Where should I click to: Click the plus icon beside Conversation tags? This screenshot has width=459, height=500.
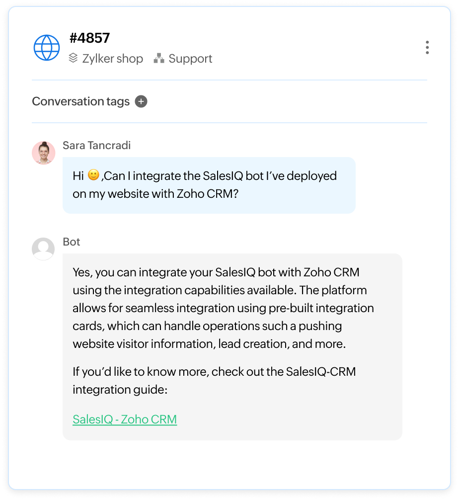pyautogui.click(x=142, y=101)
